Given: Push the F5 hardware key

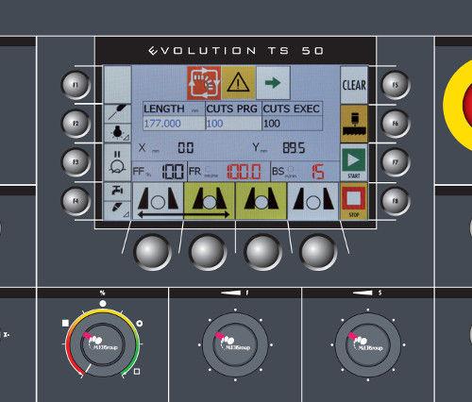Looking at the screenshot, I should (x=396, y=85).
